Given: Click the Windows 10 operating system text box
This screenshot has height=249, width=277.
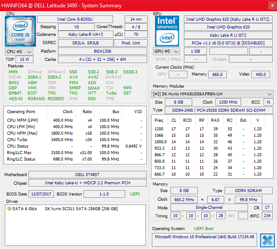Looking at the screenshot, I should coord(206,236).
